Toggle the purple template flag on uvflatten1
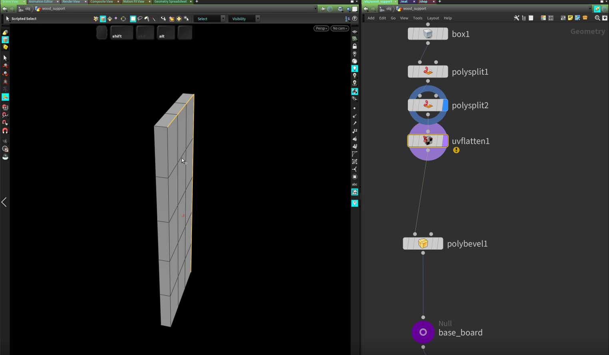Image resolution: width=609 pixels, height=355 pixels. 445,141
